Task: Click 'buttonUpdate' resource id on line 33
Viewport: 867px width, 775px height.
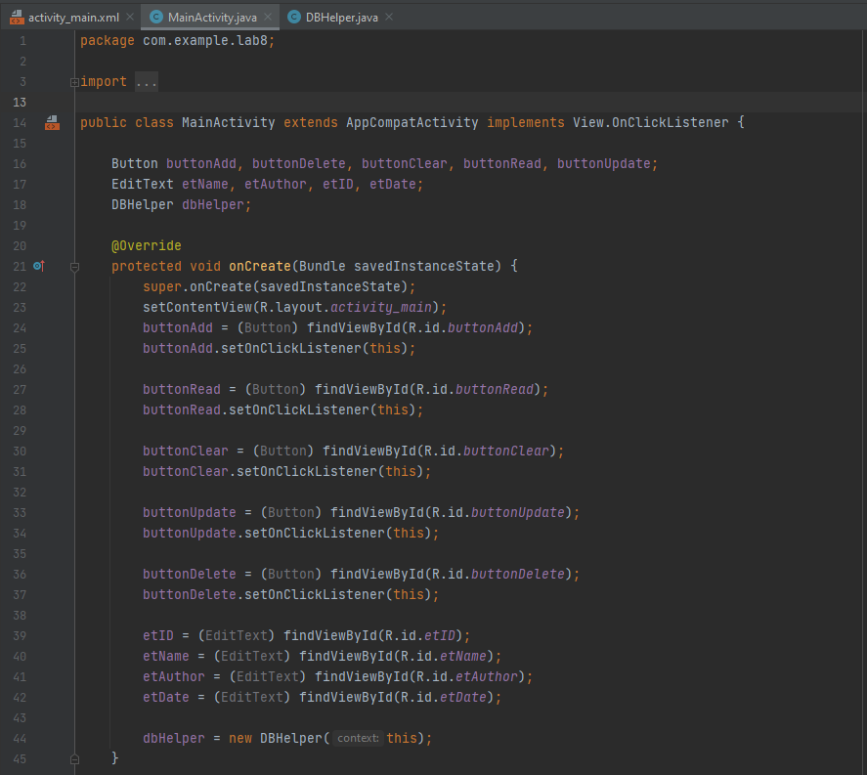Action: (x=517, y=512)
